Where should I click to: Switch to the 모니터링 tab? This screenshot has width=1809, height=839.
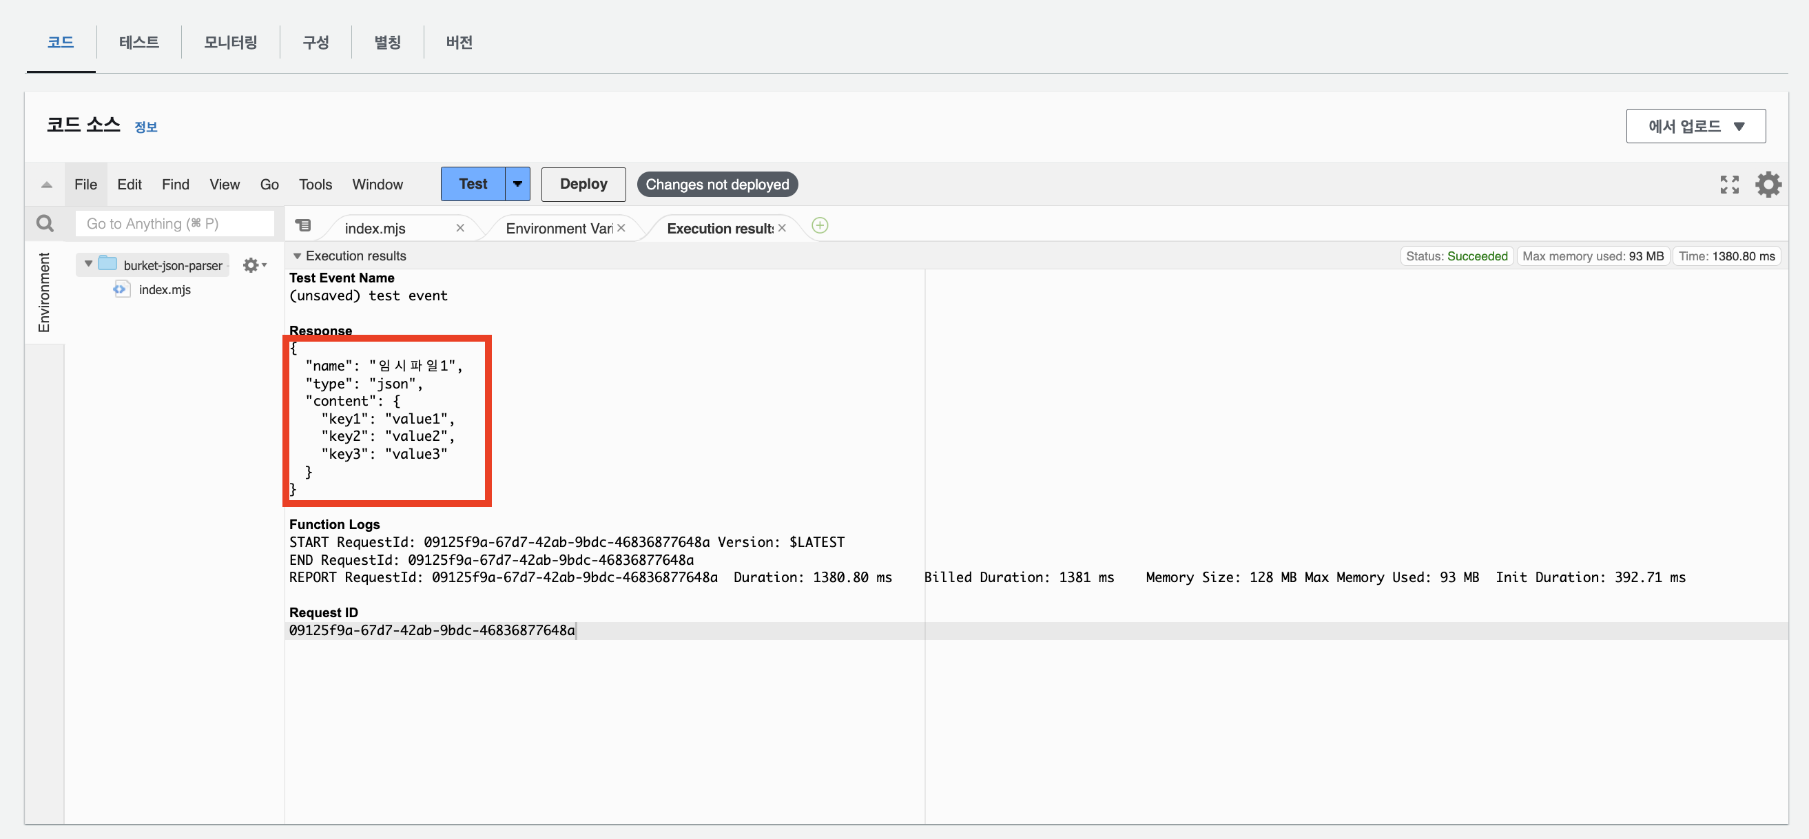point(230,42)
